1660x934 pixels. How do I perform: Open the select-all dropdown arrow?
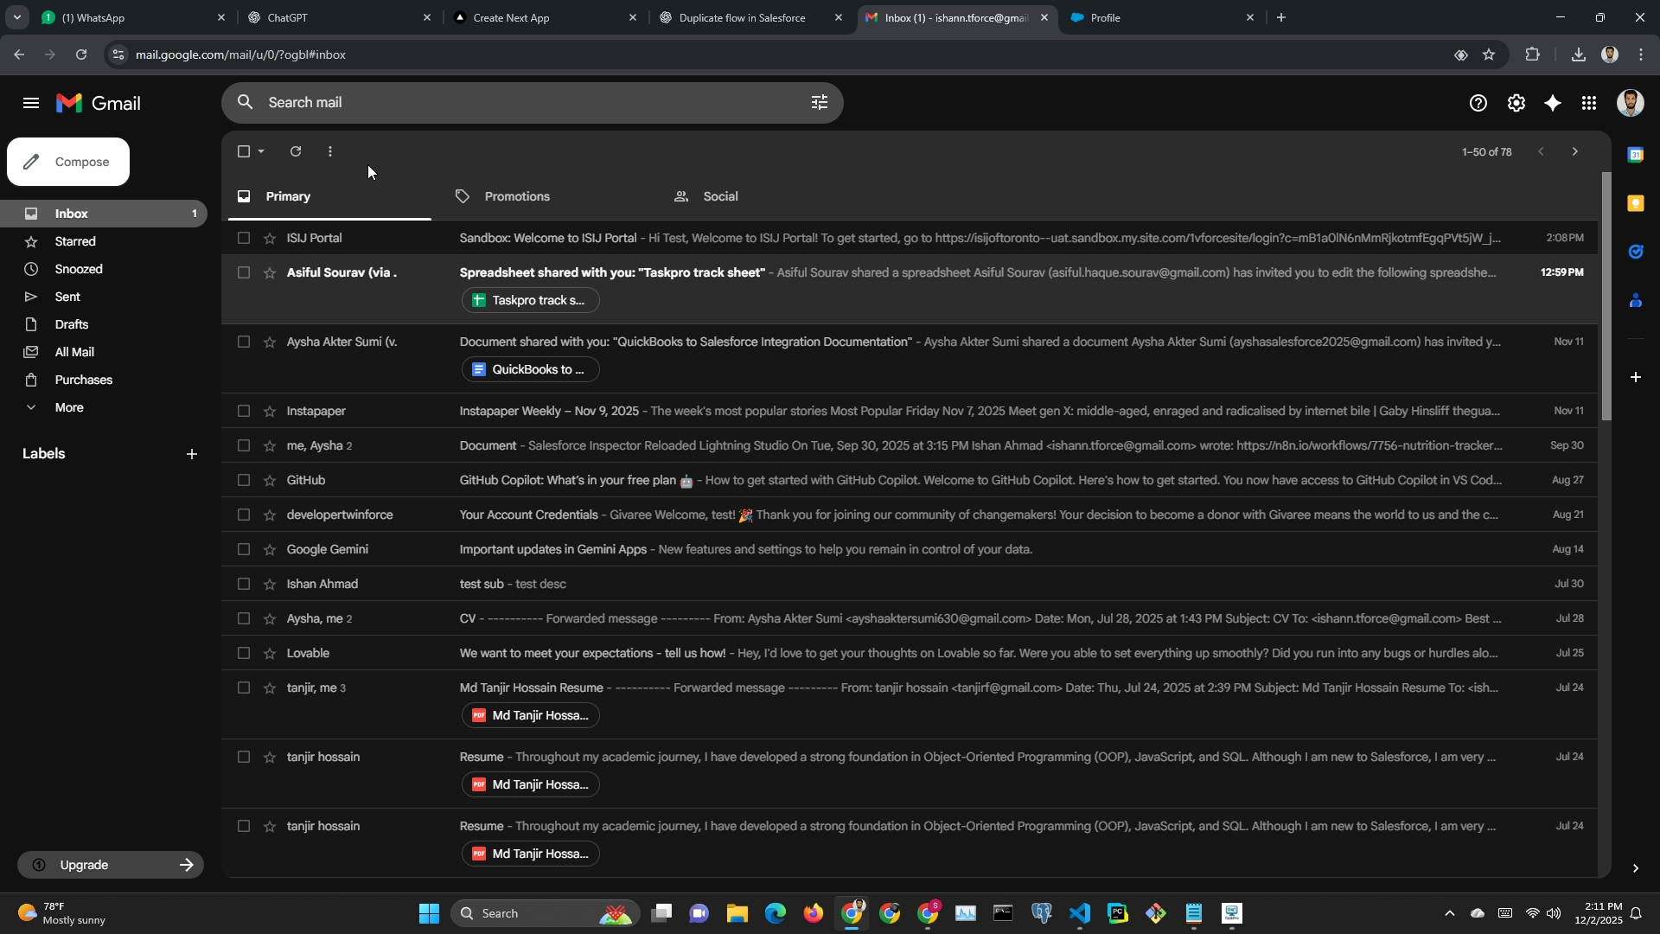pos(261,151)
